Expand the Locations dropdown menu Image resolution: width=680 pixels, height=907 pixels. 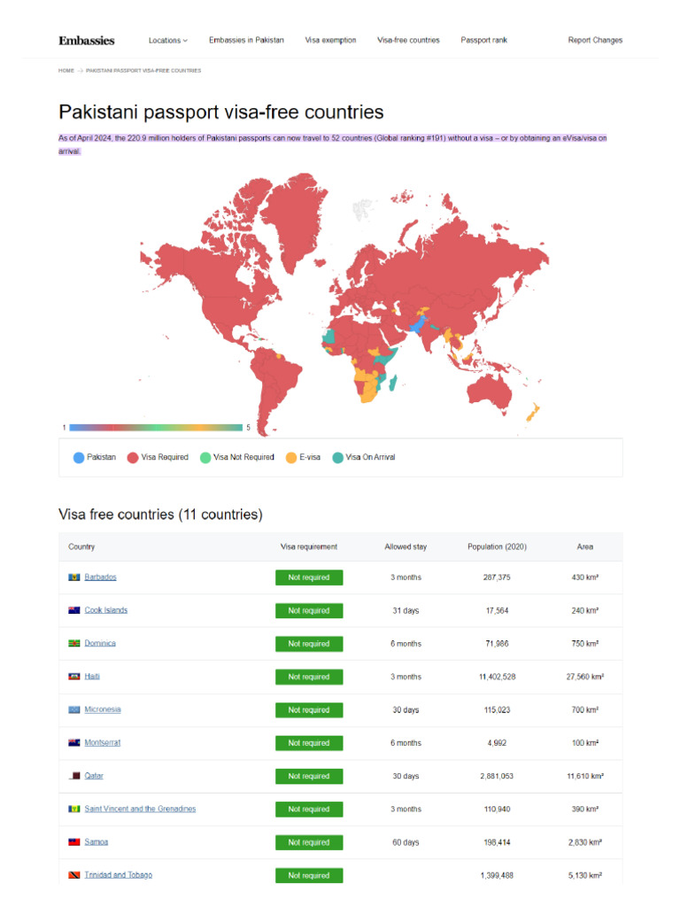[167, 41]
